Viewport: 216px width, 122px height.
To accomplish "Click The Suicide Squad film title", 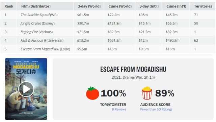I will (35, 15).
